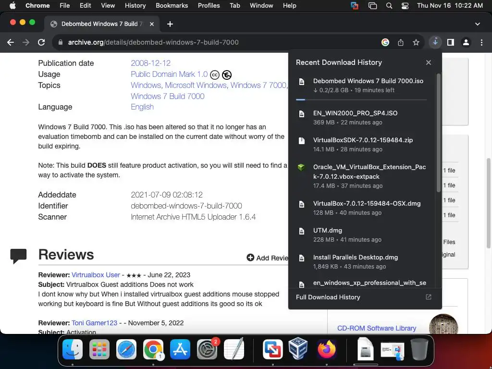Open the 2008-12-12 publication date link
Image resolution: width=492 pixels, height=369 pixels.
coord(150,63)
